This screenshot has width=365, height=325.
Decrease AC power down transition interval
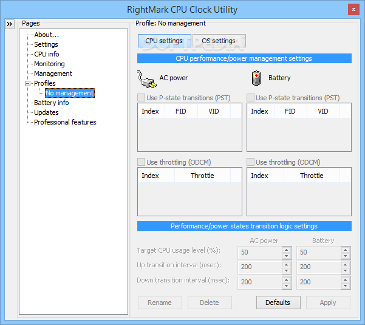(287, 286)
